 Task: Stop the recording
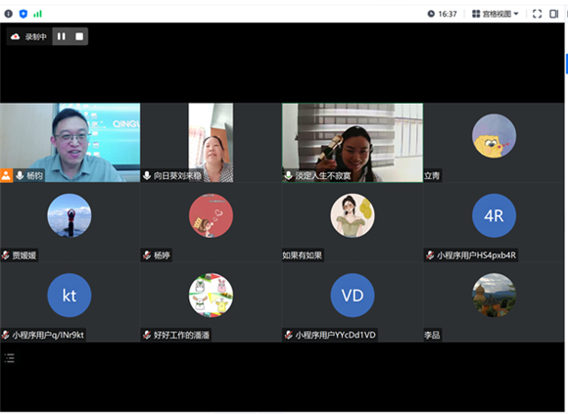coord(79,36)
